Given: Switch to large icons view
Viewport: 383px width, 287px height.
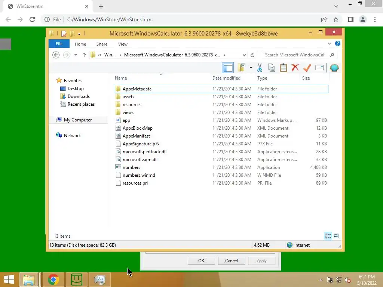Looking at the screenshot, I should coord(336,236).
